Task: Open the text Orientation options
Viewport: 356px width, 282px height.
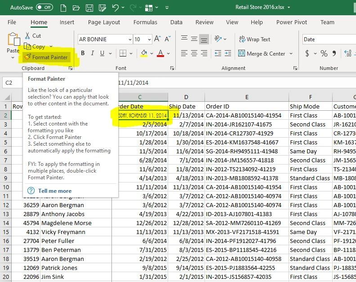Action: 220,39
